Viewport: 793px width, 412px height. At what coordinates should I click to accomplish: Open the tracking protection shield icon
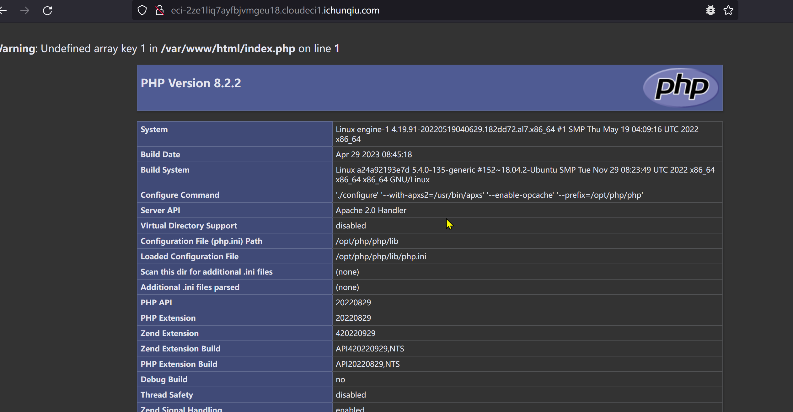click(x=142, y=10)
